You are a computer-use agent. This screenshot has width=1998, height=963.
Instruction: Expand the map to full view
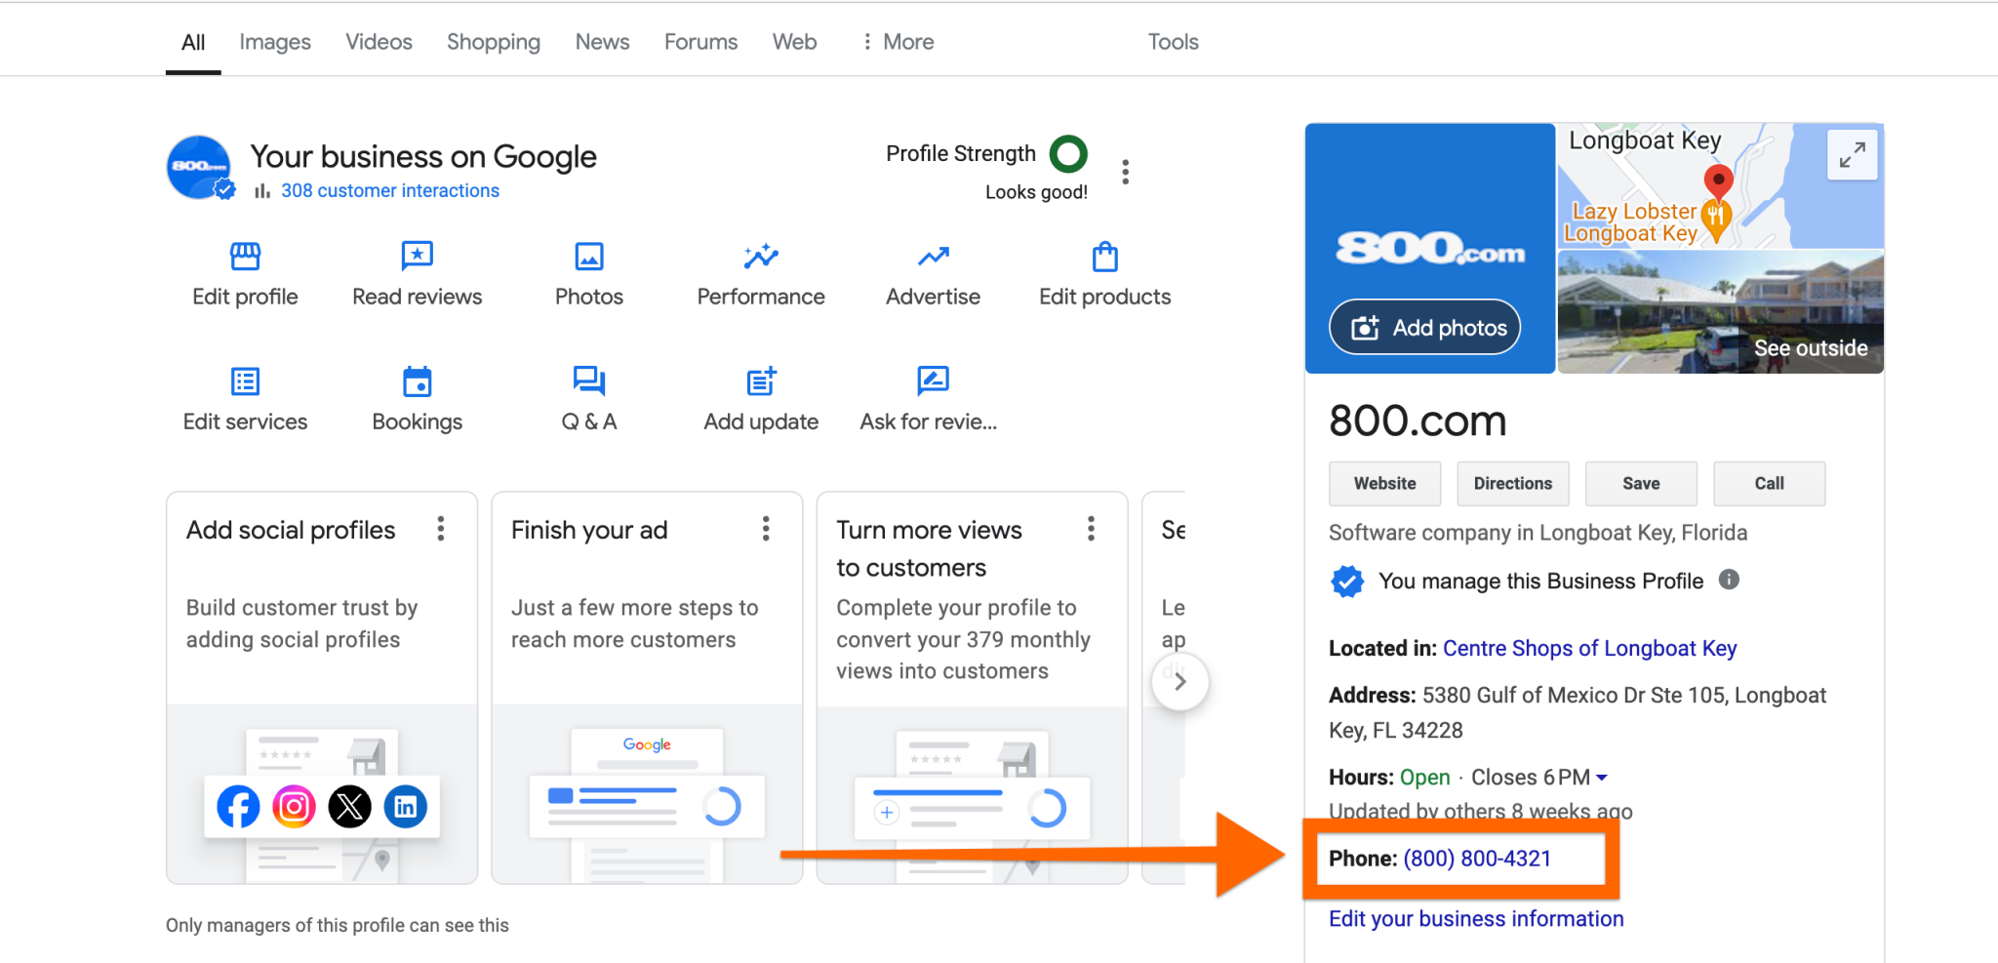coord(1852,154)
